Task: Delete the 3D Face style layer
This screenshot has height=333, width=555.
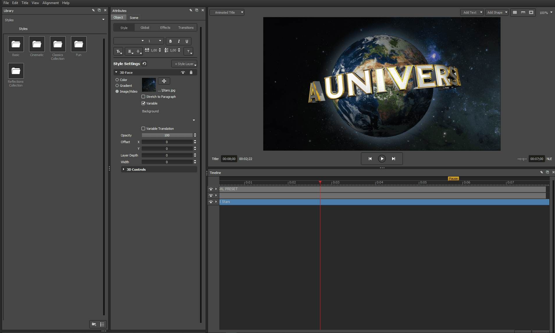Action: click(191, 72)
